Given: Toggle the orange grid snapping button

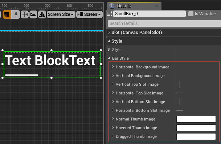Looking at the screenshot, I should click(7, 14).
